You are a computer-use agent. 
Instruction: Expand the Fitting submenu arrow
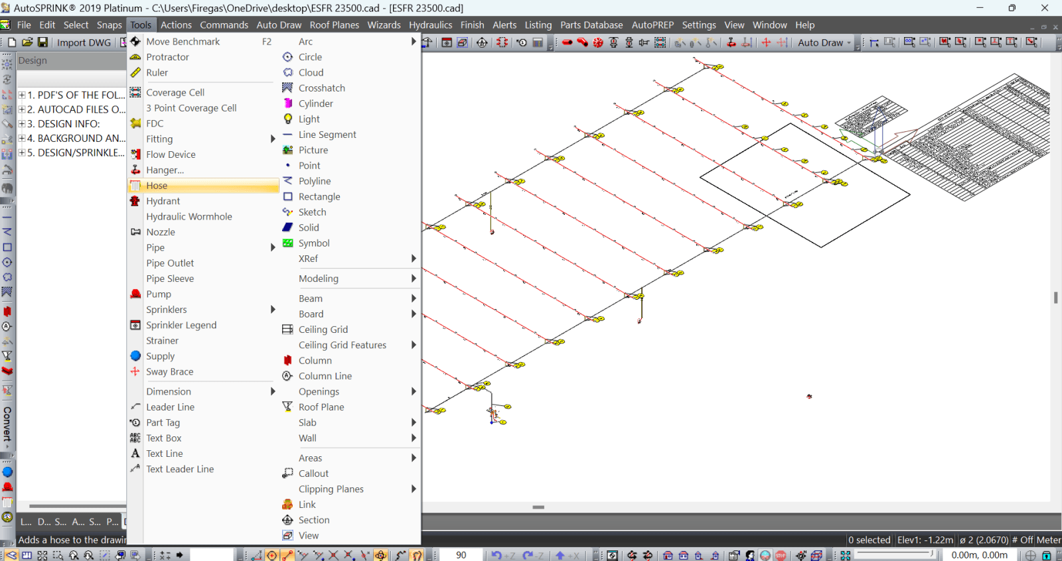pyautogui.click(x=273, y=139)
